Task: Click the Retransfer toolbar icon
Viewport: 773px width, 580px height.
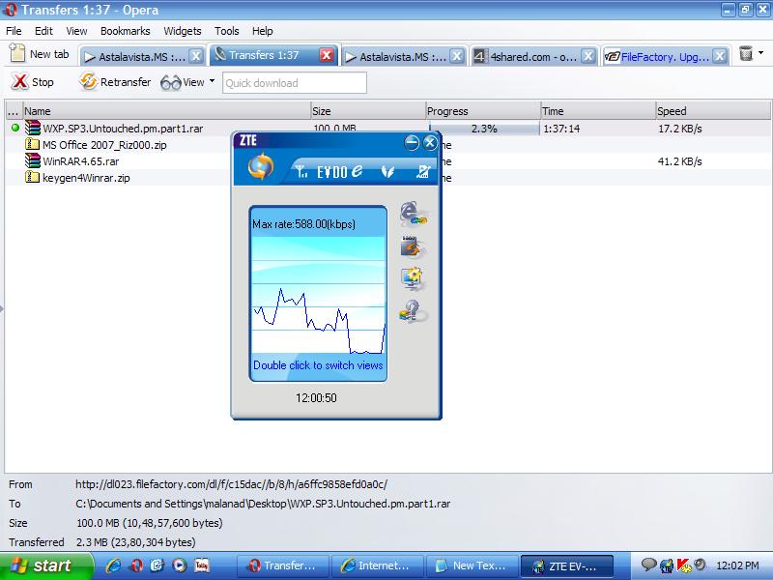Action: pyautogui.click(x=88, y=81)
